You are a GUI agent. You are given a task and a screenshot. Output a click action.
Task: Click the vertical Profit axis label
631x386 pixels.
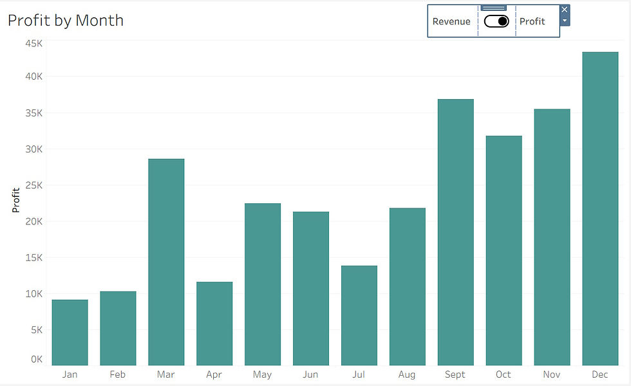tap(15, 200)
